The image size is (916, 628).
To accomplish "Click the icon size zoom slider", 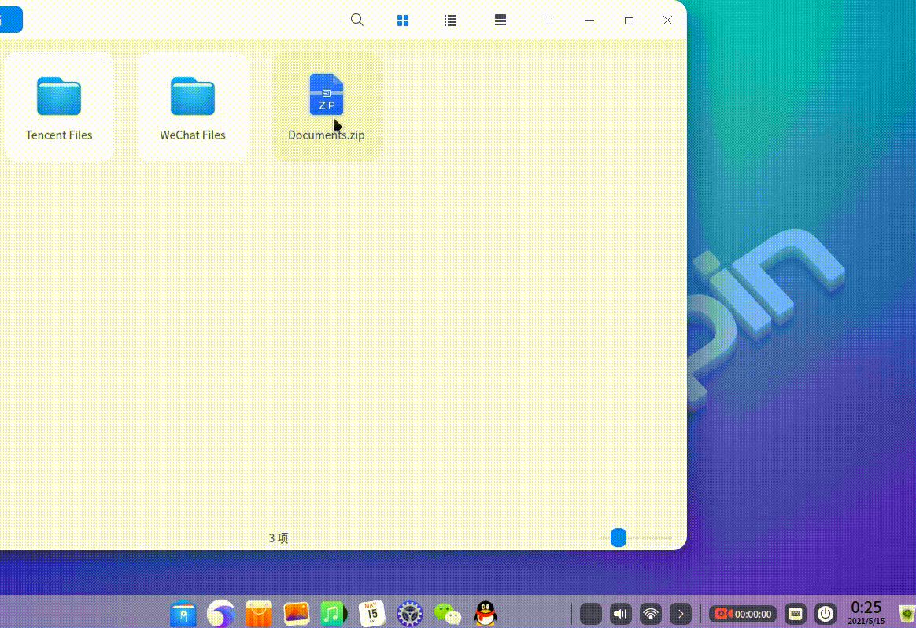I will [x=619, y=537].
